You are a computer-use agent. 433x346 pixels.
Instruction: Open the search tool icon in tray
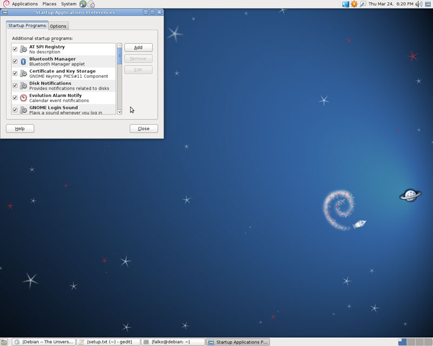(363, 4)
